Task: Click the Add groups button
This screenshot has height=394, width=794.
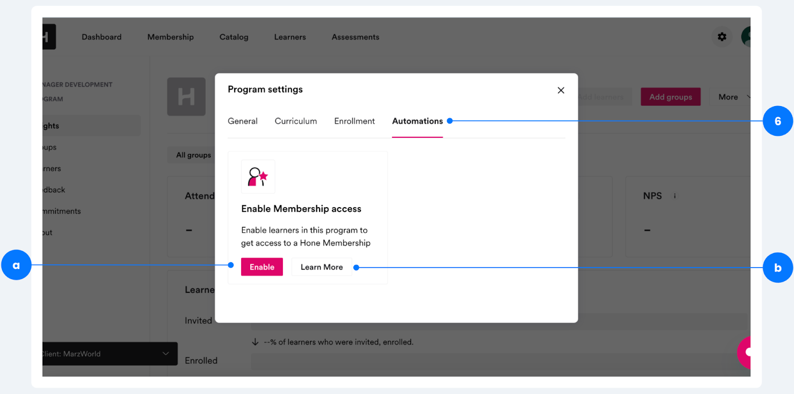Action: coord(670,97)
